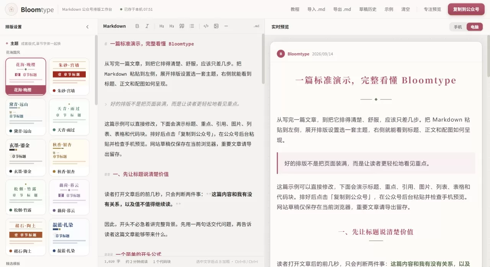Open 专注预览 mode

click(432, 9)
